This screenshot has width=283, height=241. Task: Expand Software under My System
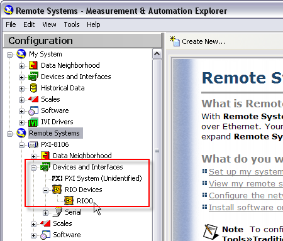pos(21,111)
